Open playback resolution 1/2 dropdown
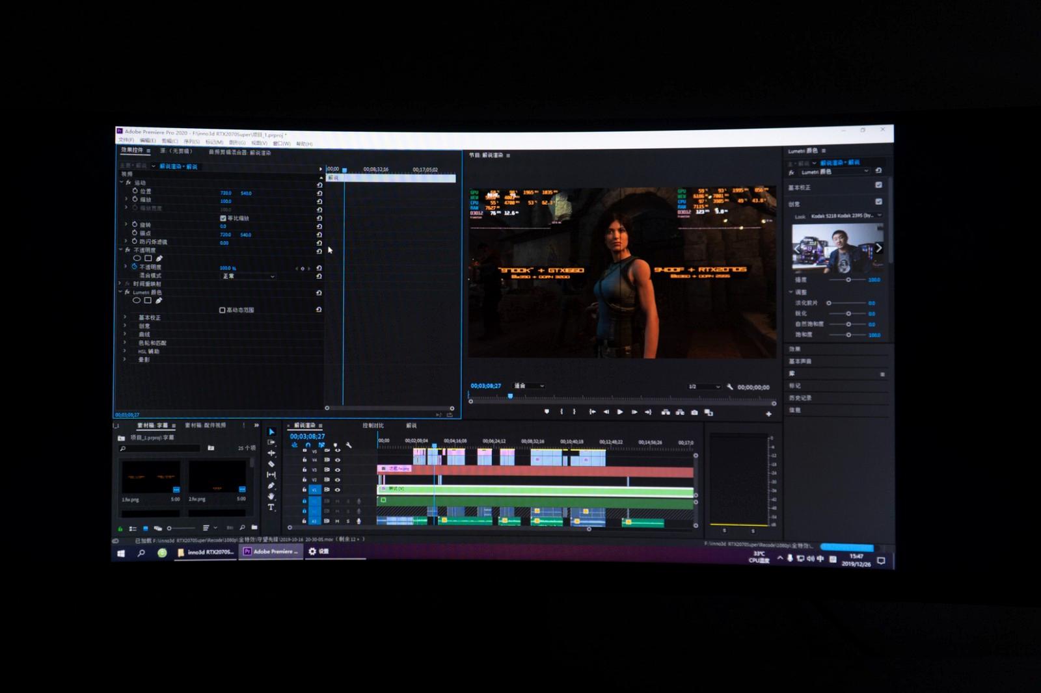This screenshot has width=1041, height=693. 704,387
